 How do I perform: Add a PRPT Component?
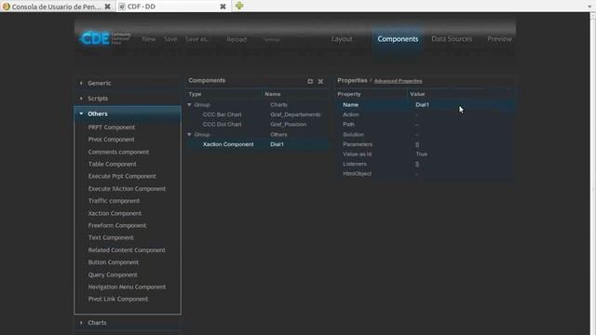coord(112,127)
